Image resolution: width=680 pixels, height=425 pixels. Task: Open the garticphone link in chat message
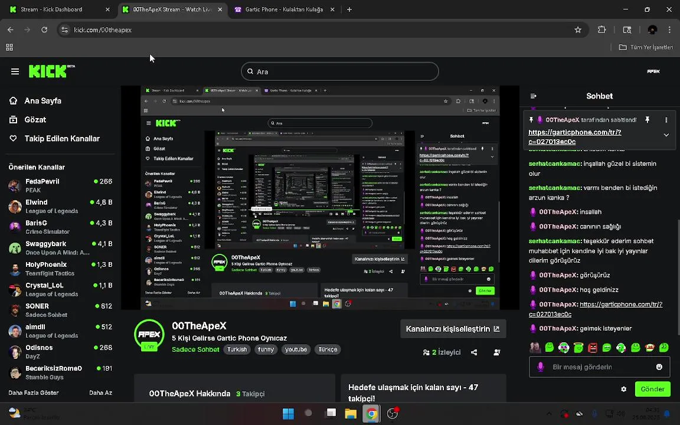pos(596,309)
